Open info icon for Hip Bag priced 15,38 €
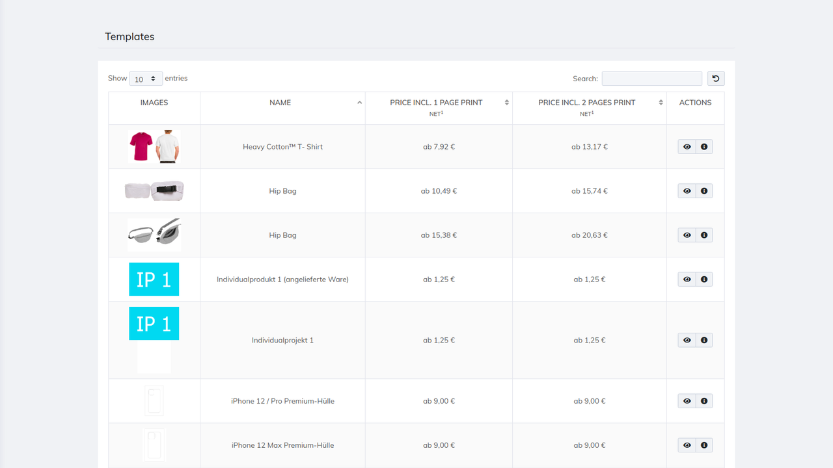833x468 pixels. 704,235
